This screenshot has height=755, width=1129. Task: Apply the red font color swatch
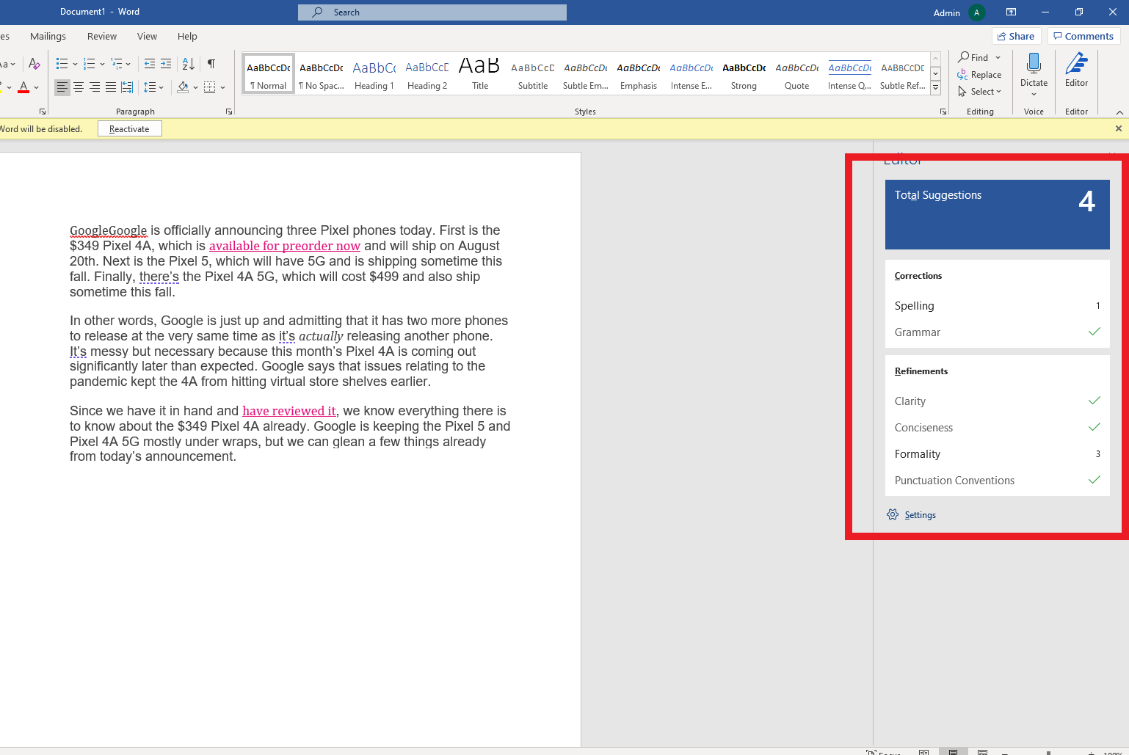click(x=23, y=87)
